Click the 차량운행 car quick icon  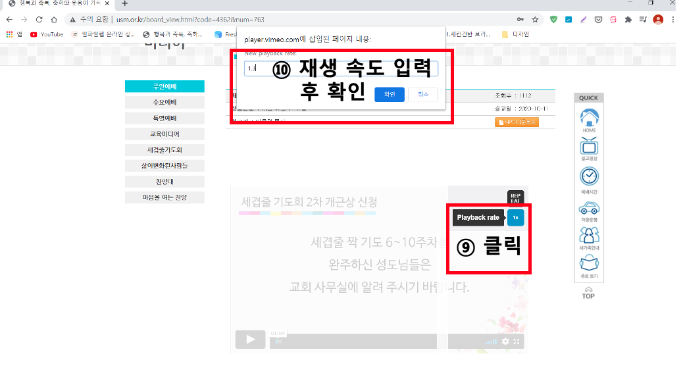coord(589,211)
